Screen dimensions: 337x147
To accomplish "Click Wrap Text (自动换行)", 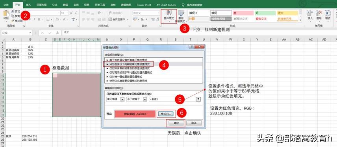I will [x=116, y=13].
